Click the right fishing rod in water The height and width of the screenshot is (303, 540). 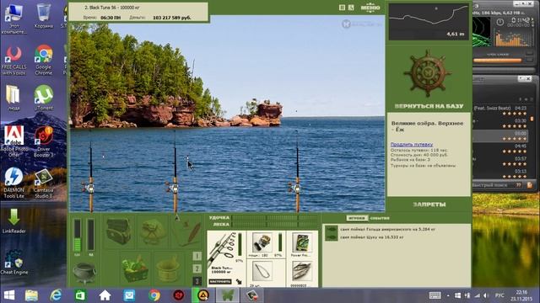[x=297, y=172]
